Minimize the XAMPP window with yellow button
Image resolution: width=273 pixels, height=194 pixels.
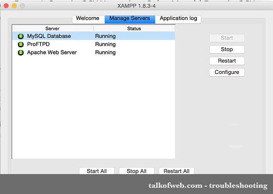coord(14,6)
